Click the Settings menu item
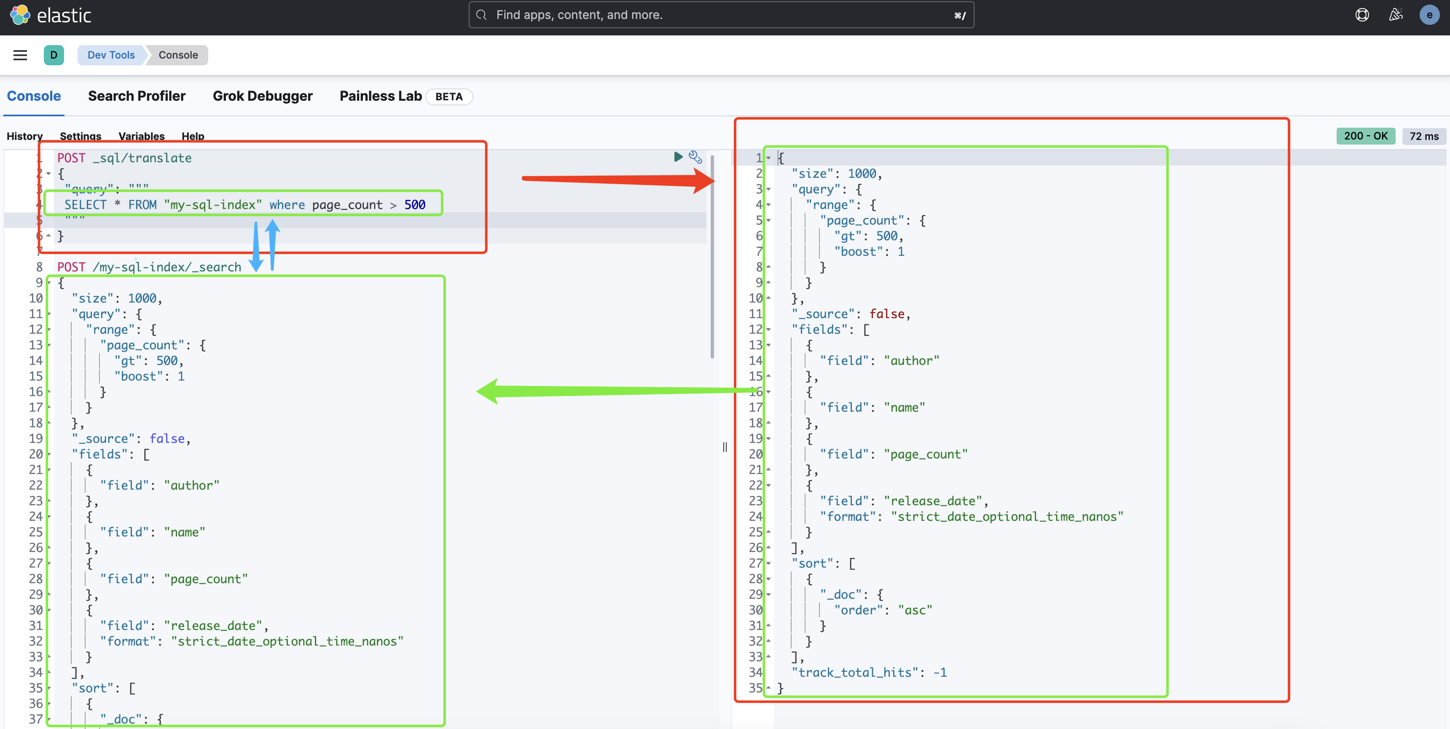This screenshot has width=1450, height=729. [80, 136]
